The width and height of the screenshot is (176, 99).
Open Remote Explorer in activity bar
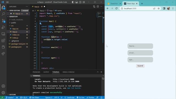[3, 34]
